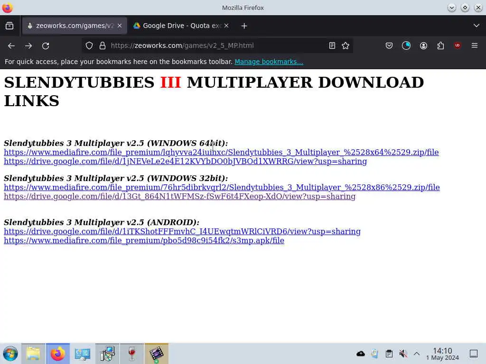Open the Android Google Drive link

click(x=182, y=231)
